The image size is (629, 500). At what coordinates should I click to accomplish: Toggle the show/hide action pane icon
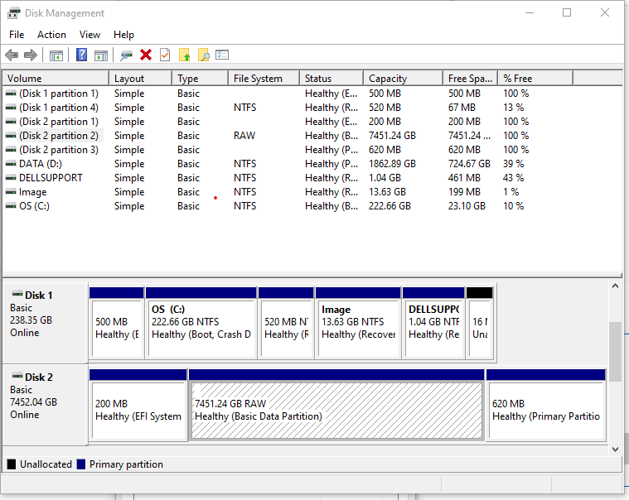pyautogui.click(x=101, y=55)
